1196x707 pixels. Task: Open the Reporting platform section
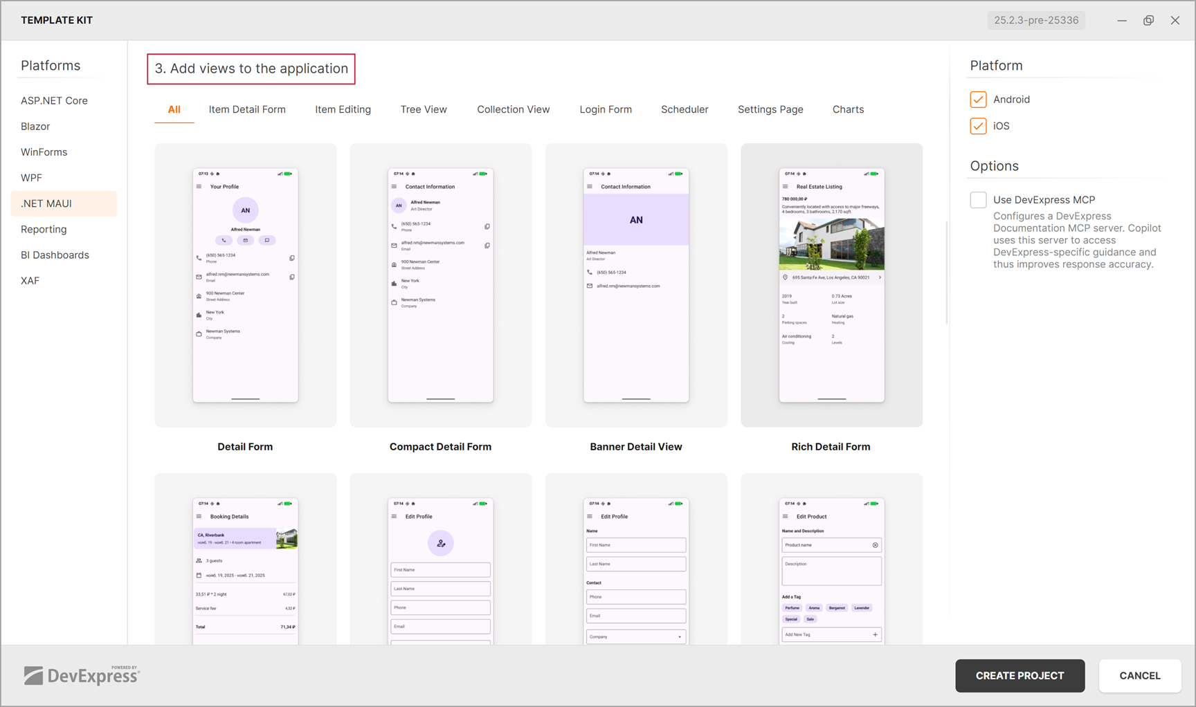point(44,229)
